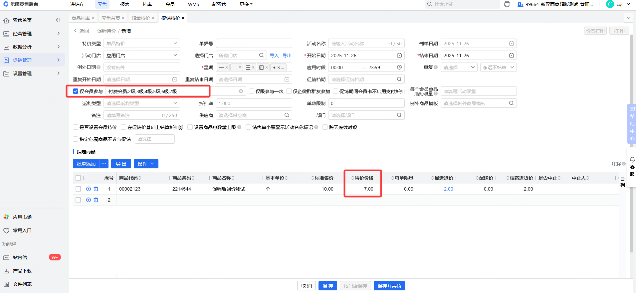The image size is (636, 293).
Task: Uncheck the 仅会员参与 checkbox
Action: point(76,91)
